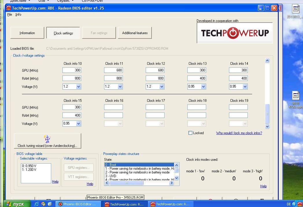The width and height of the screenshot is (303, 207).
Task: Click the Internet Explorer quick launch icon
Action: [37, 204]
